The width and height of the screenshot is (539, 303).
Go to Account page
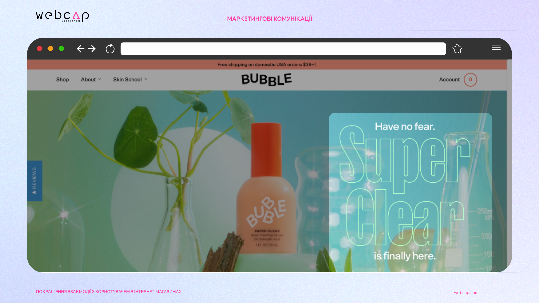click(x=449, y=80)
